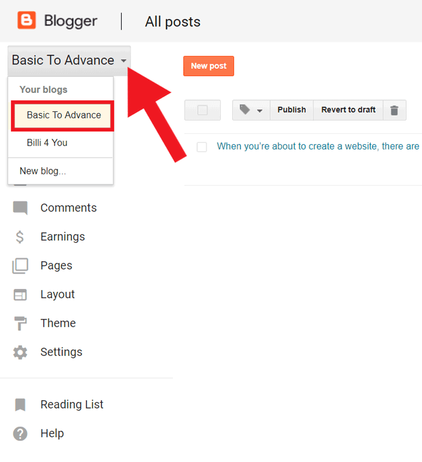The height and width of the screenshot is (462, 422).
Task: Click the Theme paint roller icon
Action: point(20,323)
